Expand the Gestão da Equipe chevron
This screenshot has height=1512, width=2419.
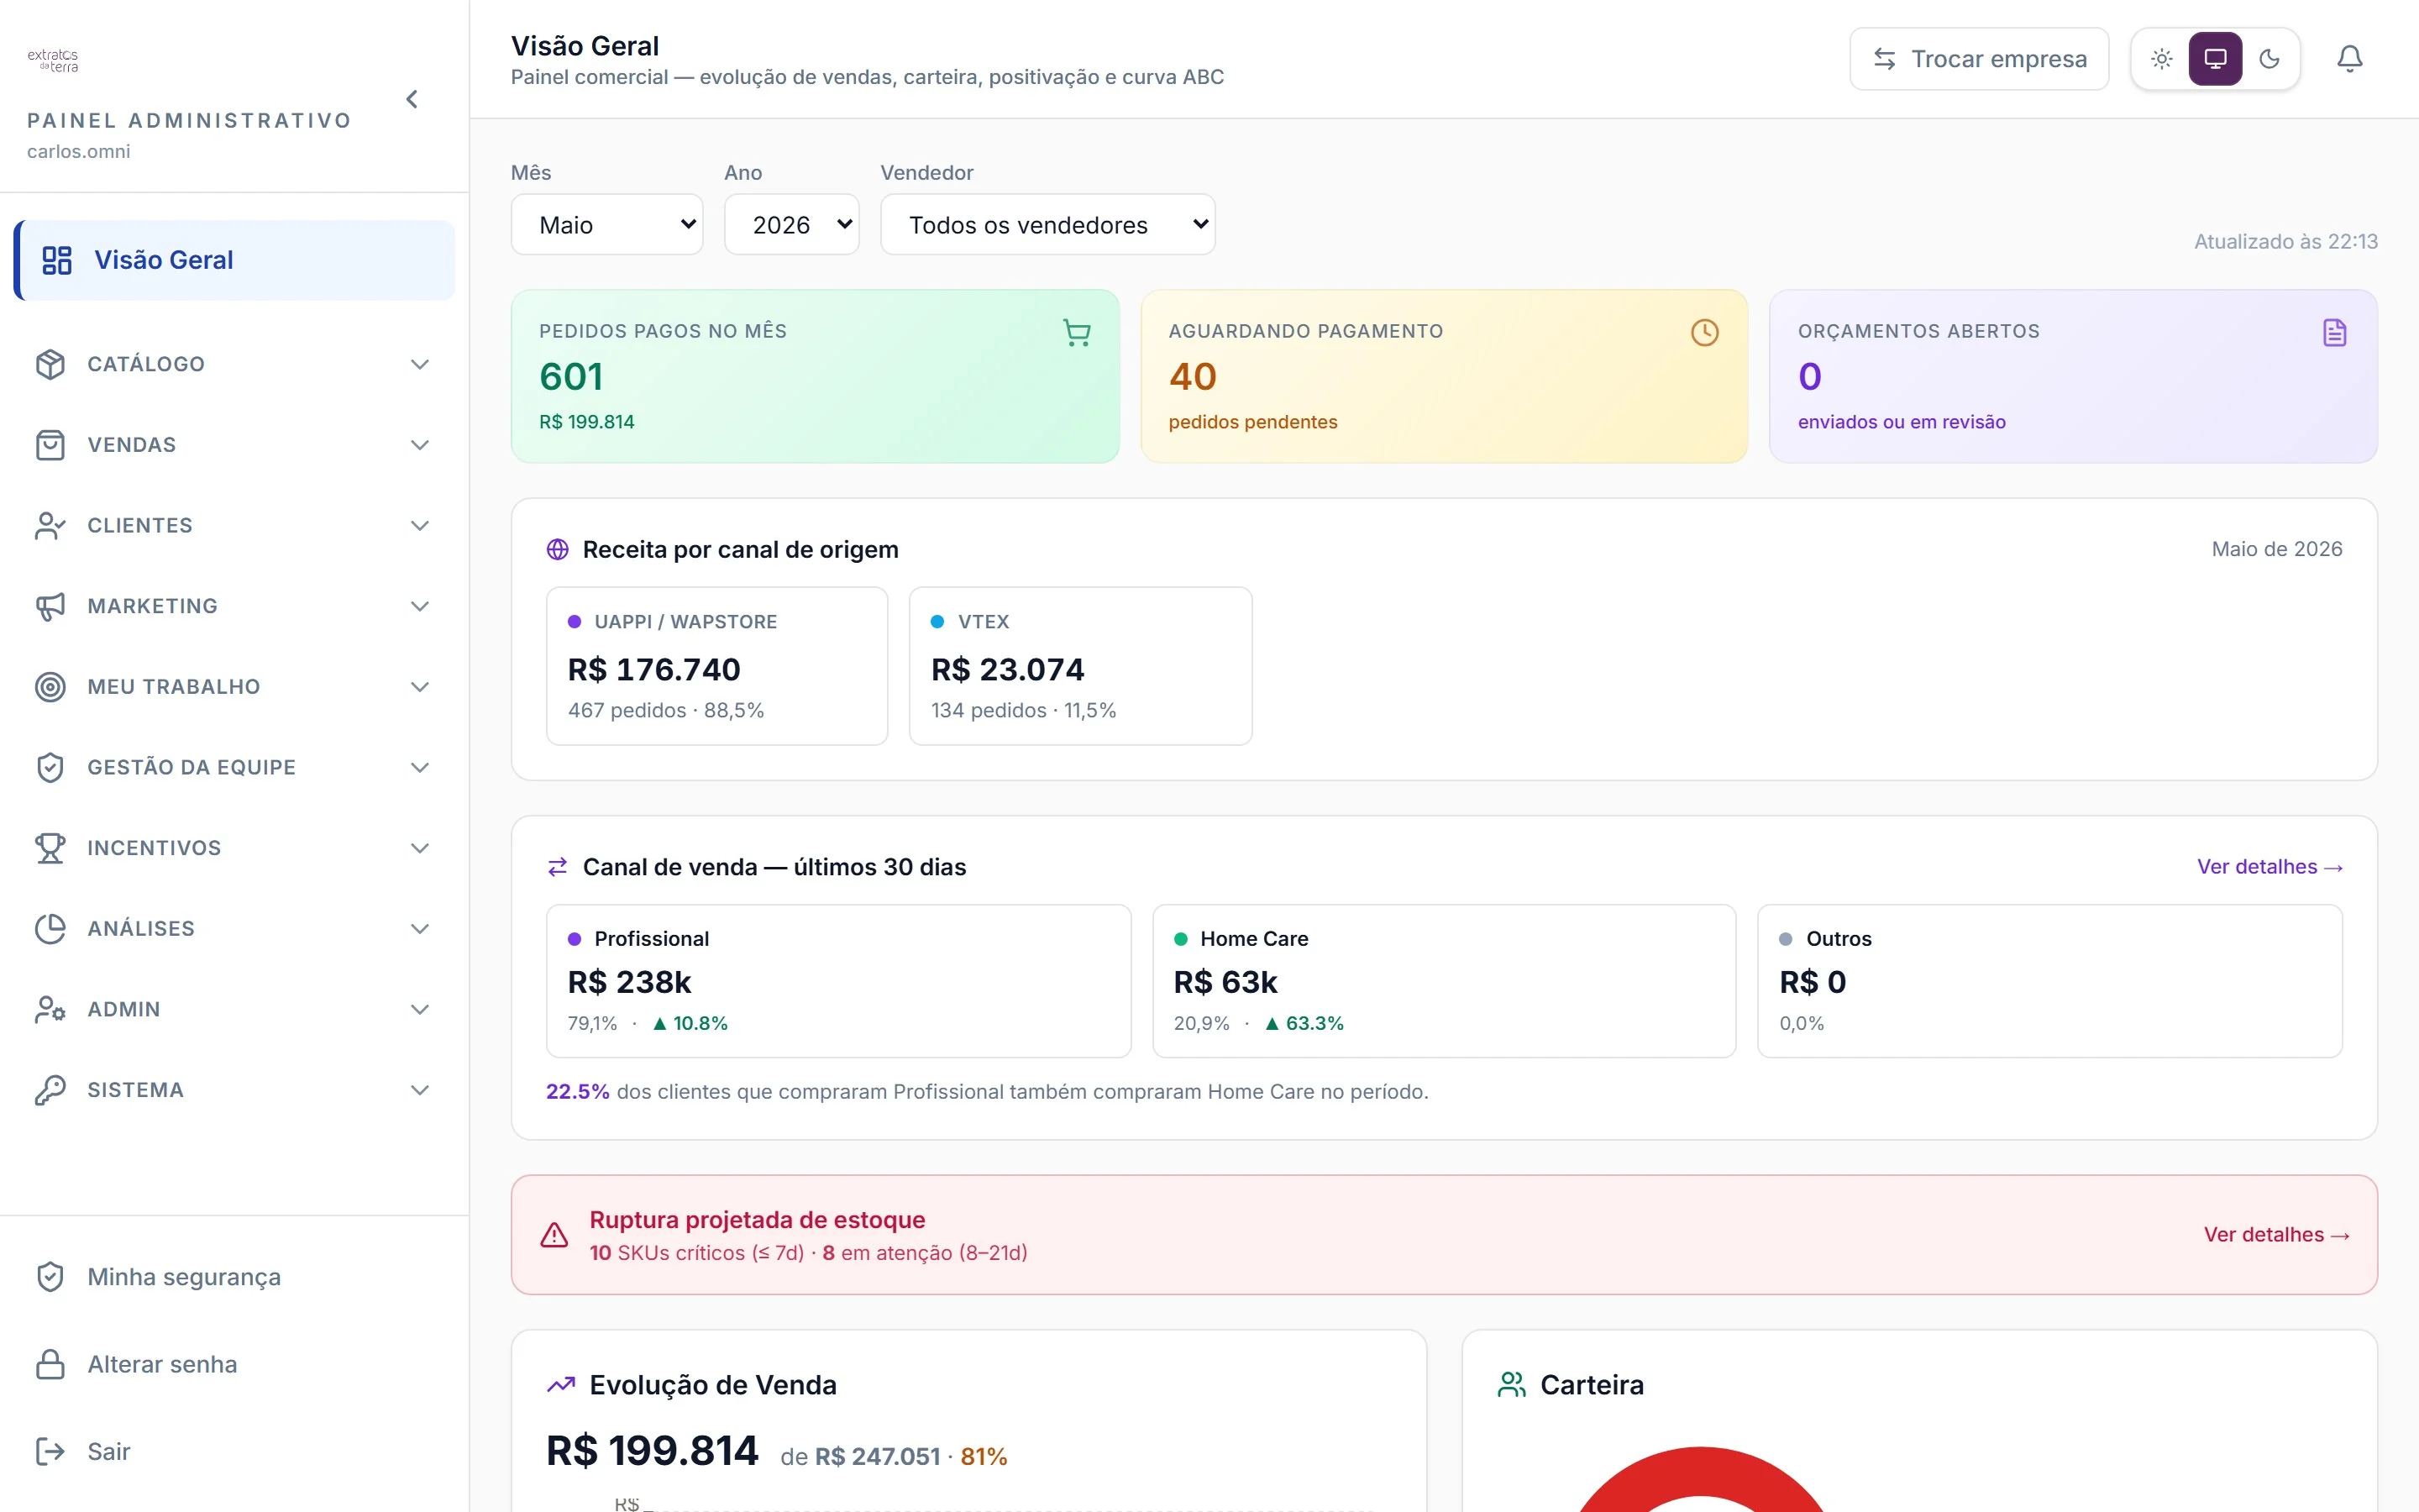[420, 767]
